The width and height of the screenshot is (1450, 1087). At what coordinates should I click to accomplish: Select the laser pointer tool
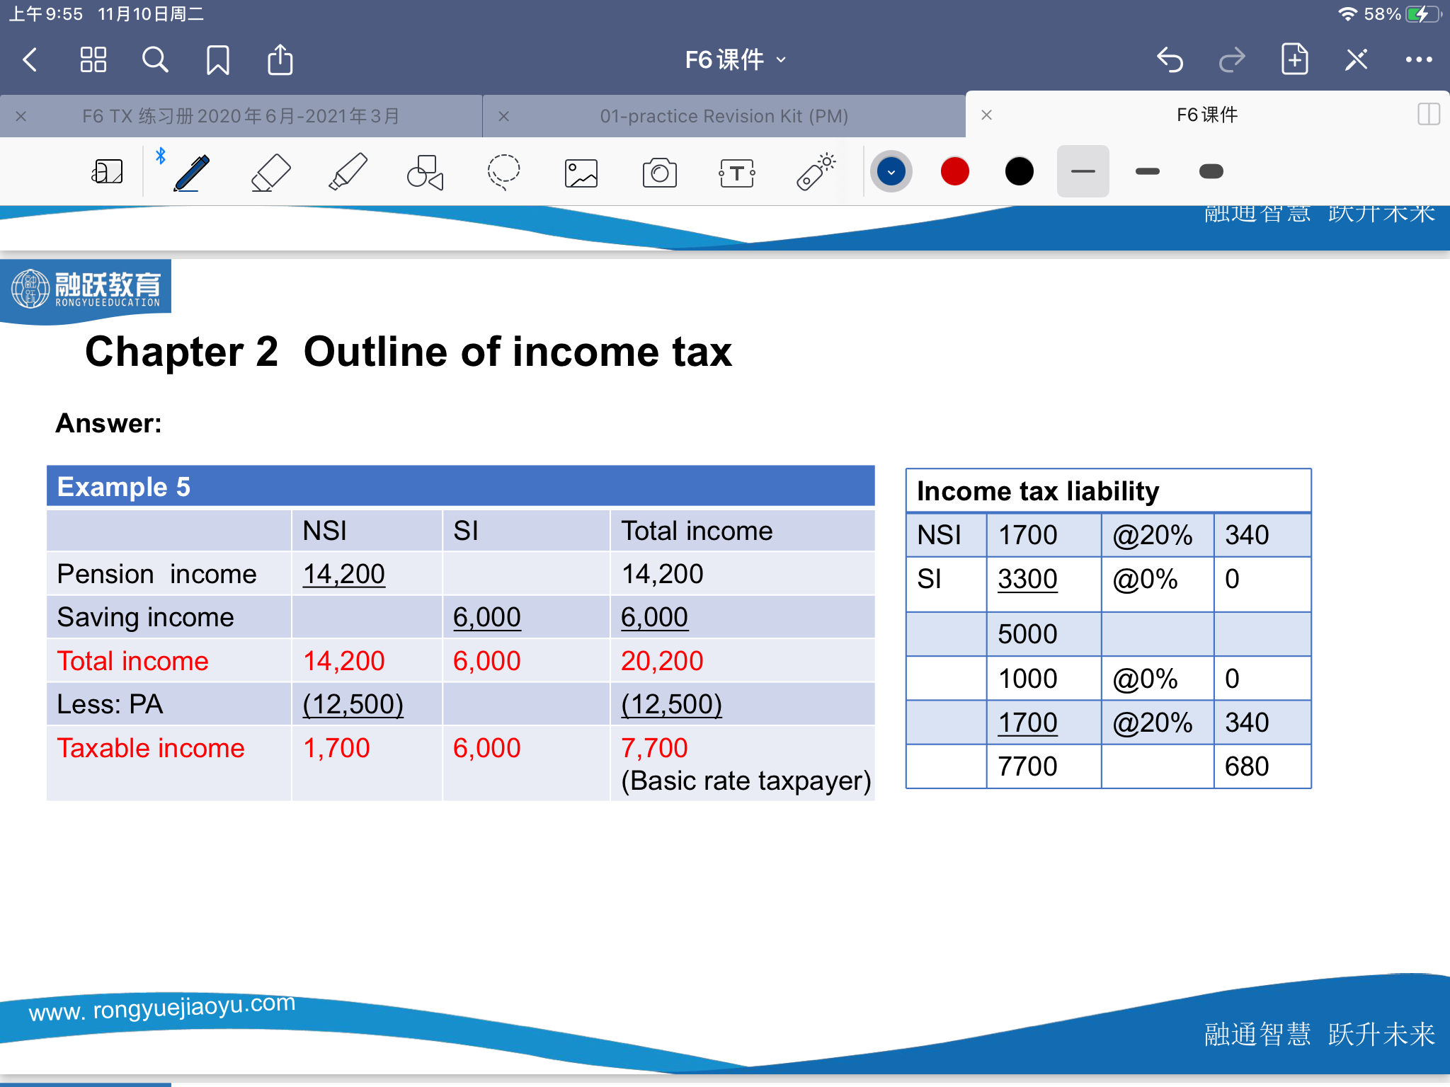pos(816,172)
